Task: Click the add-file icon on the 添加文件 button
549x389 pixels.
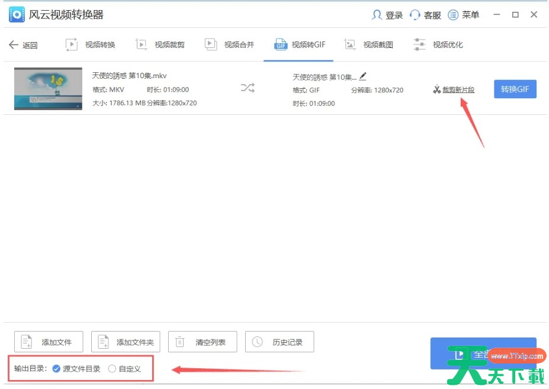Action: pos(25,341)
